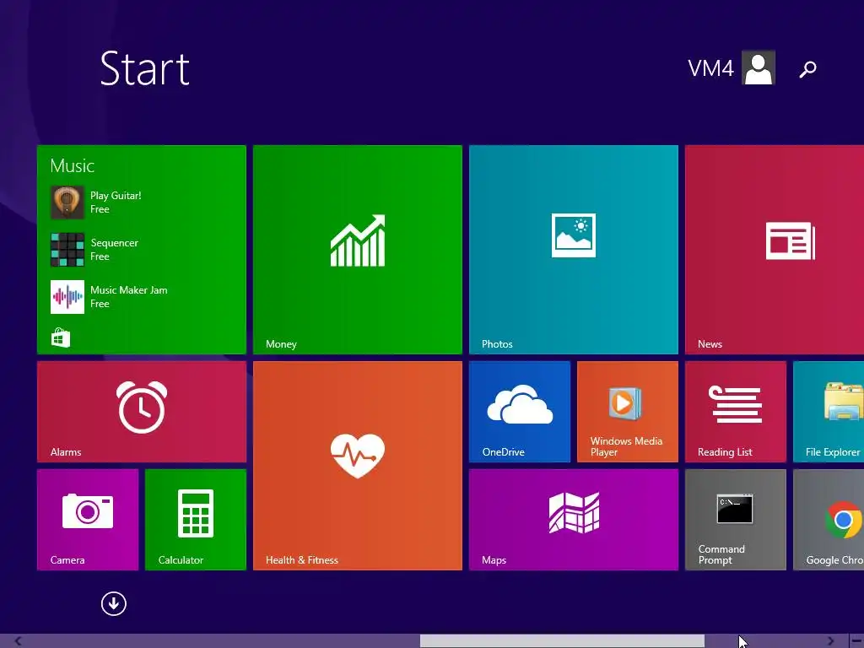Click the Music heading in Store tile
The image size is (864, 648).
coord(73,166)
